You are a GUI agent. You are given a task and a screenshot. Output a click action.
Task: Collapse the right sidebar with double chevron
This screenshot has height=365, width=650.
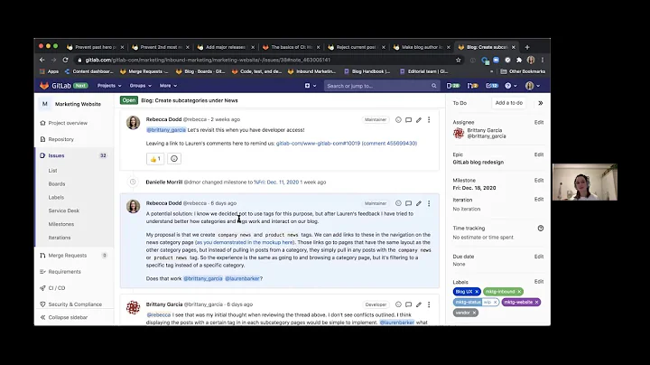[541, 103]
